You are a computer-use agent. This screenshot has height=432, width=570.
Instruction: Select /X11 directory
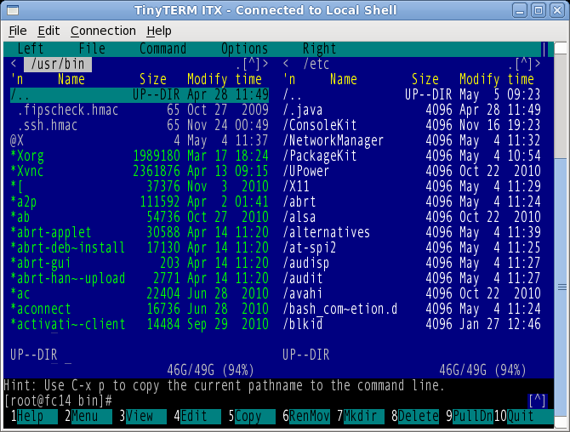pyautogui.click(x=412, y=186)
